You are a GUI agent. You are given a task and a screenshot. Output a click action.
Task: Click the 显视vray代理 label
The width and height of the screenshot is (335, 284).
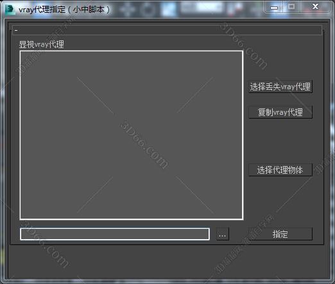pos(42,44)
